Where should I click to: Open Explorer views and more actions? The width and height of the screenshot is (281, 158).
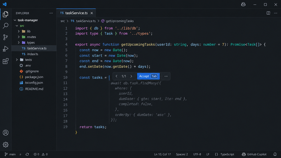(x=51, y=13)
